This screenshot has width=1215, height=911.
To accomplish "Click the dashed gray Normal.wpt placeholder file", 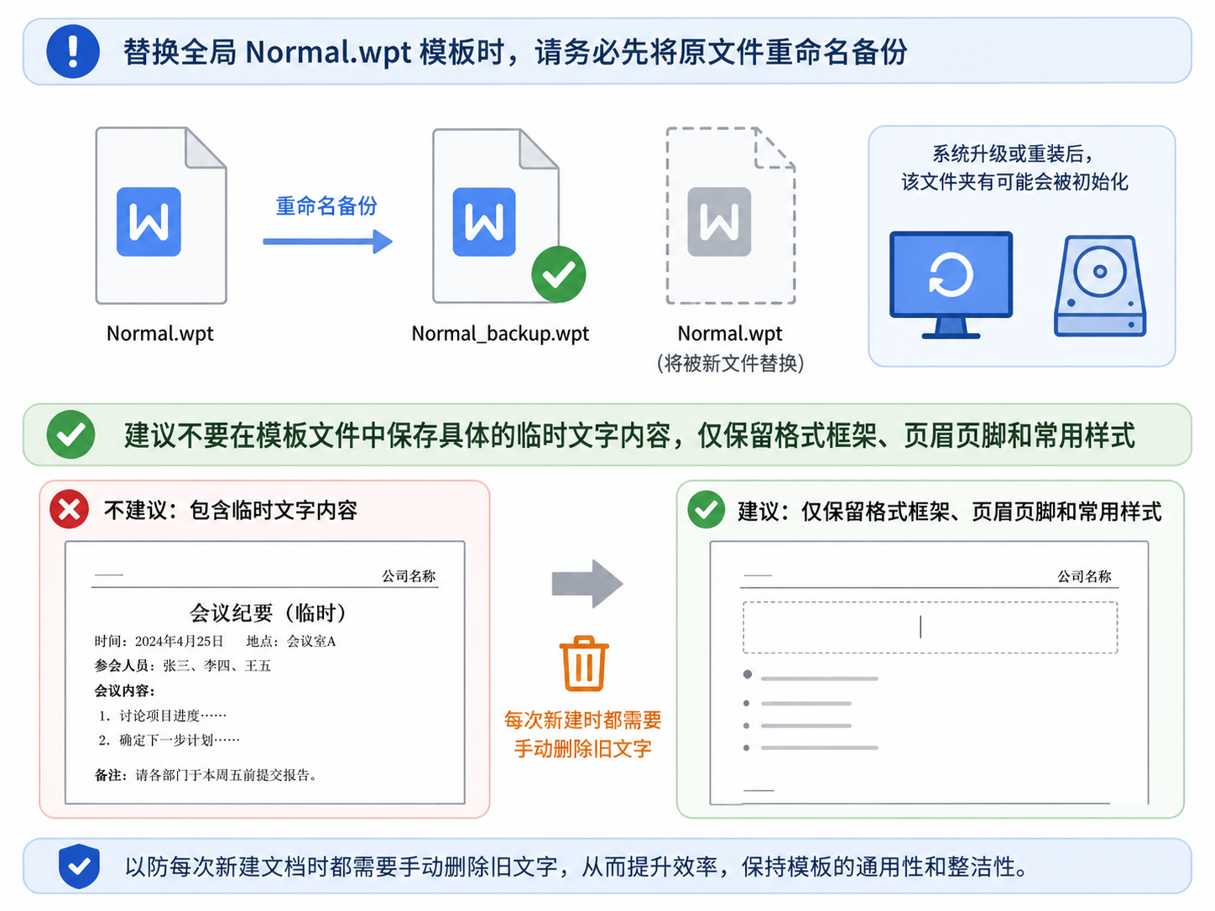I will tap(731, 216).
